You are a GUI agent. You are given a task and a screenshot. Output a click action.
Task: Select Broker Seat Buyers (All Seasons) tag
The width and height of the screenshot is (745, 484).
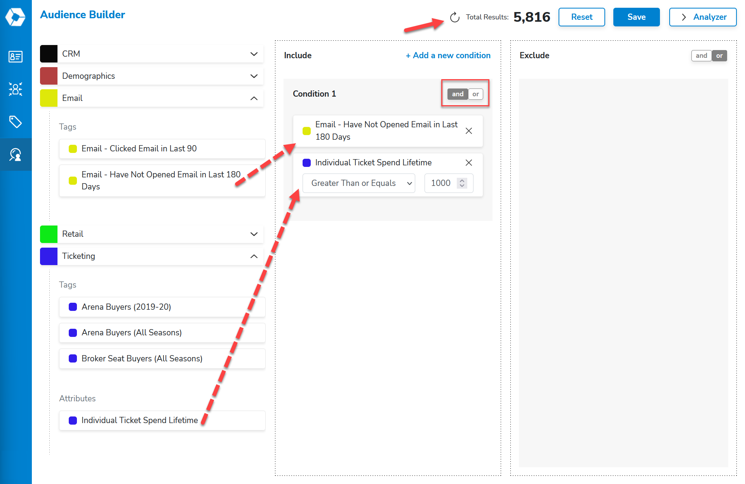(162, 359)
